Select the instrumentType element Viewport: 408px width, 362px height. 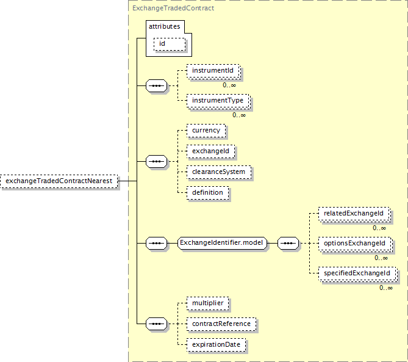pos(218,101)
